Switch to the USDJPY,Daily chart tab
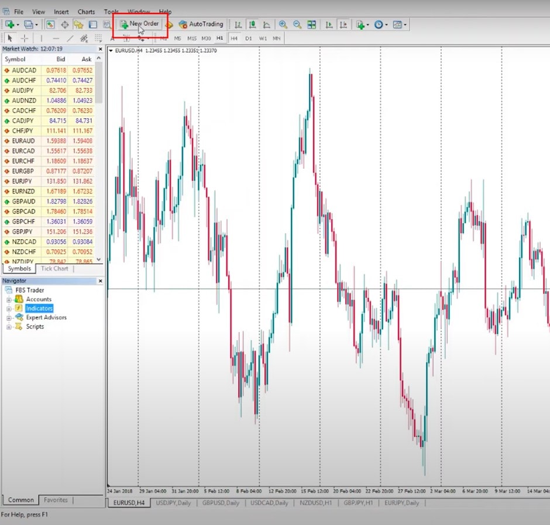Viewport: 550px width, 525px height. pos(174,503)
